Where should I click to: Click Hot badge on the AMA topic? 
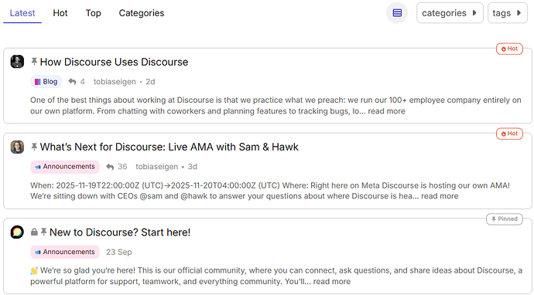[x=509, y=134]
